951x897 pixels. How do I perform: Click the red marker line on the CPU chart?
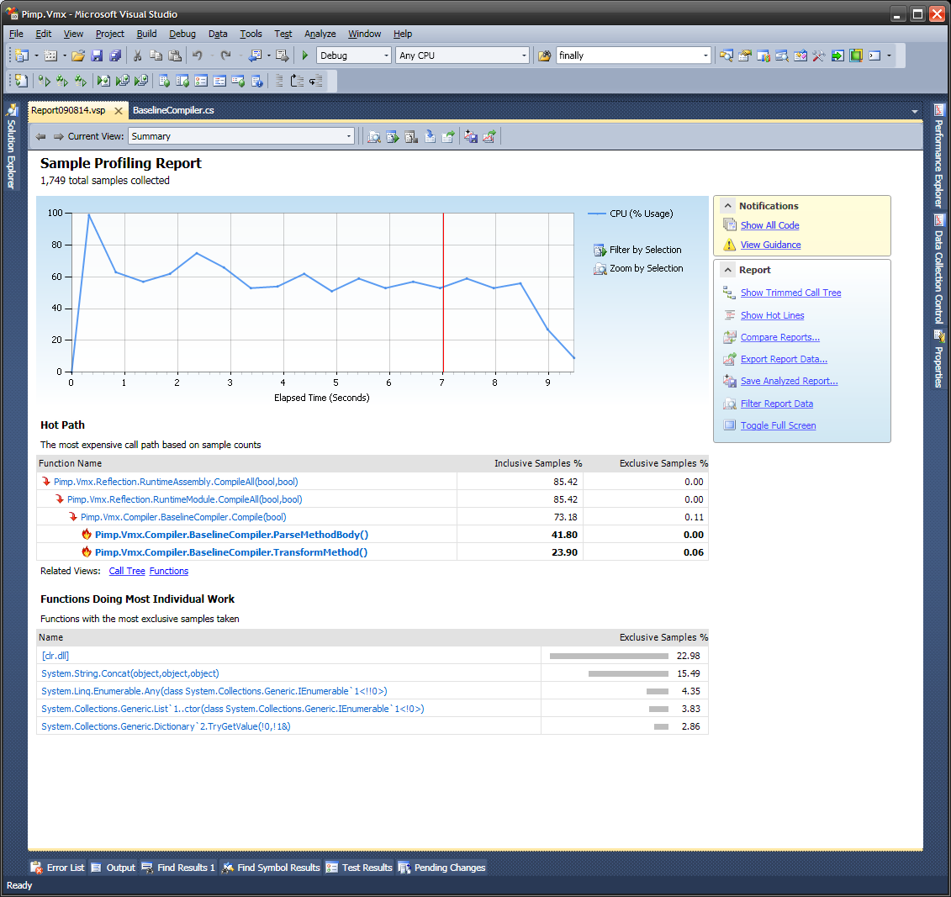pos(443,293)
